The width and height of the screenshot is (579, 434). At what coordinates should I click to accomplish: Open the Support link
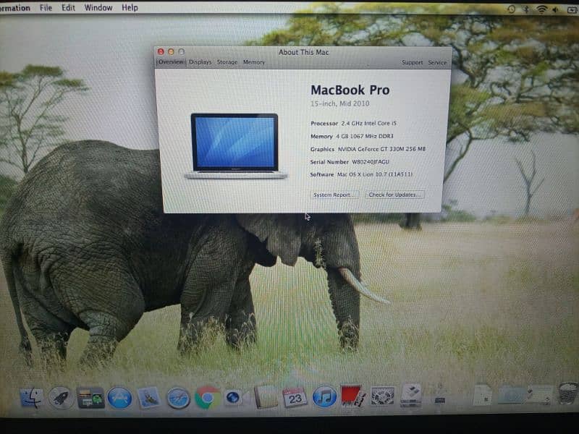(x=412, y=63)
